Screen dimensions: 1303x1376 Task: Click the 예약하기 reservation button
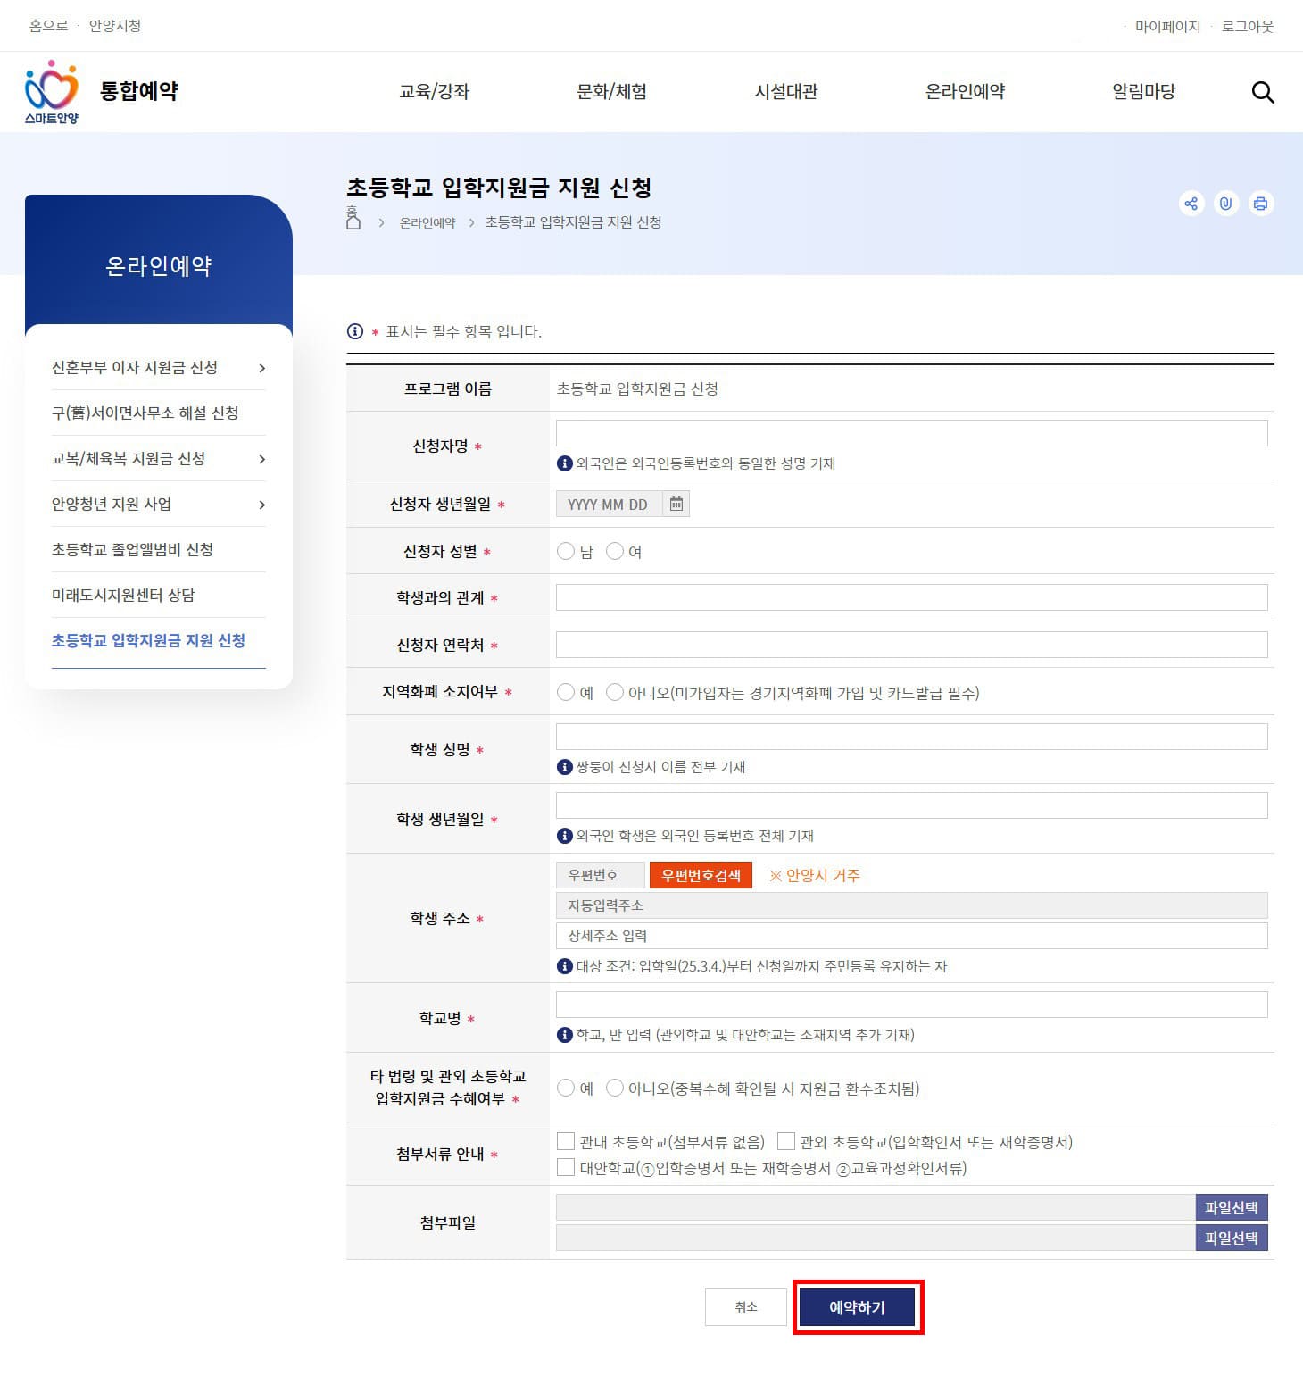click(857, 1307)
